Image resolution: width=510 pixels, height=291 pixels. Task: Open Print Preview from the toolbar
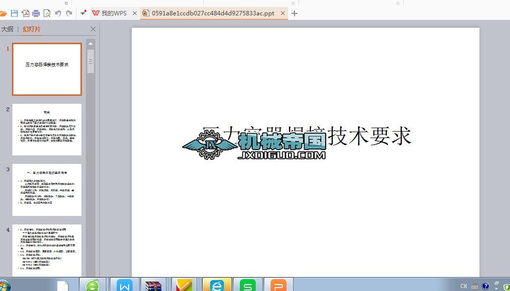click(47, 13)
